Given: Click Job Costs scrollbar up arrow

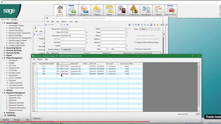Looking at the screenshot, I should pos(199,64).
